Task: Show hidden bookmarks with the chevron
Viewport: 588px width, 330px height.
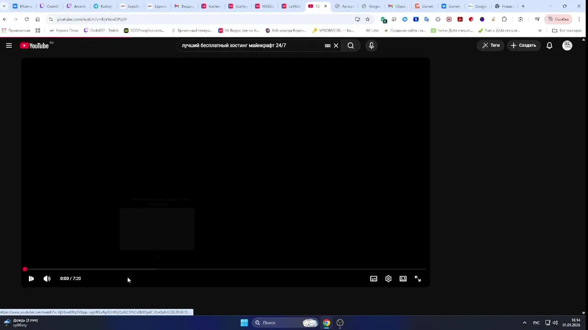Action: coord(540,31)
